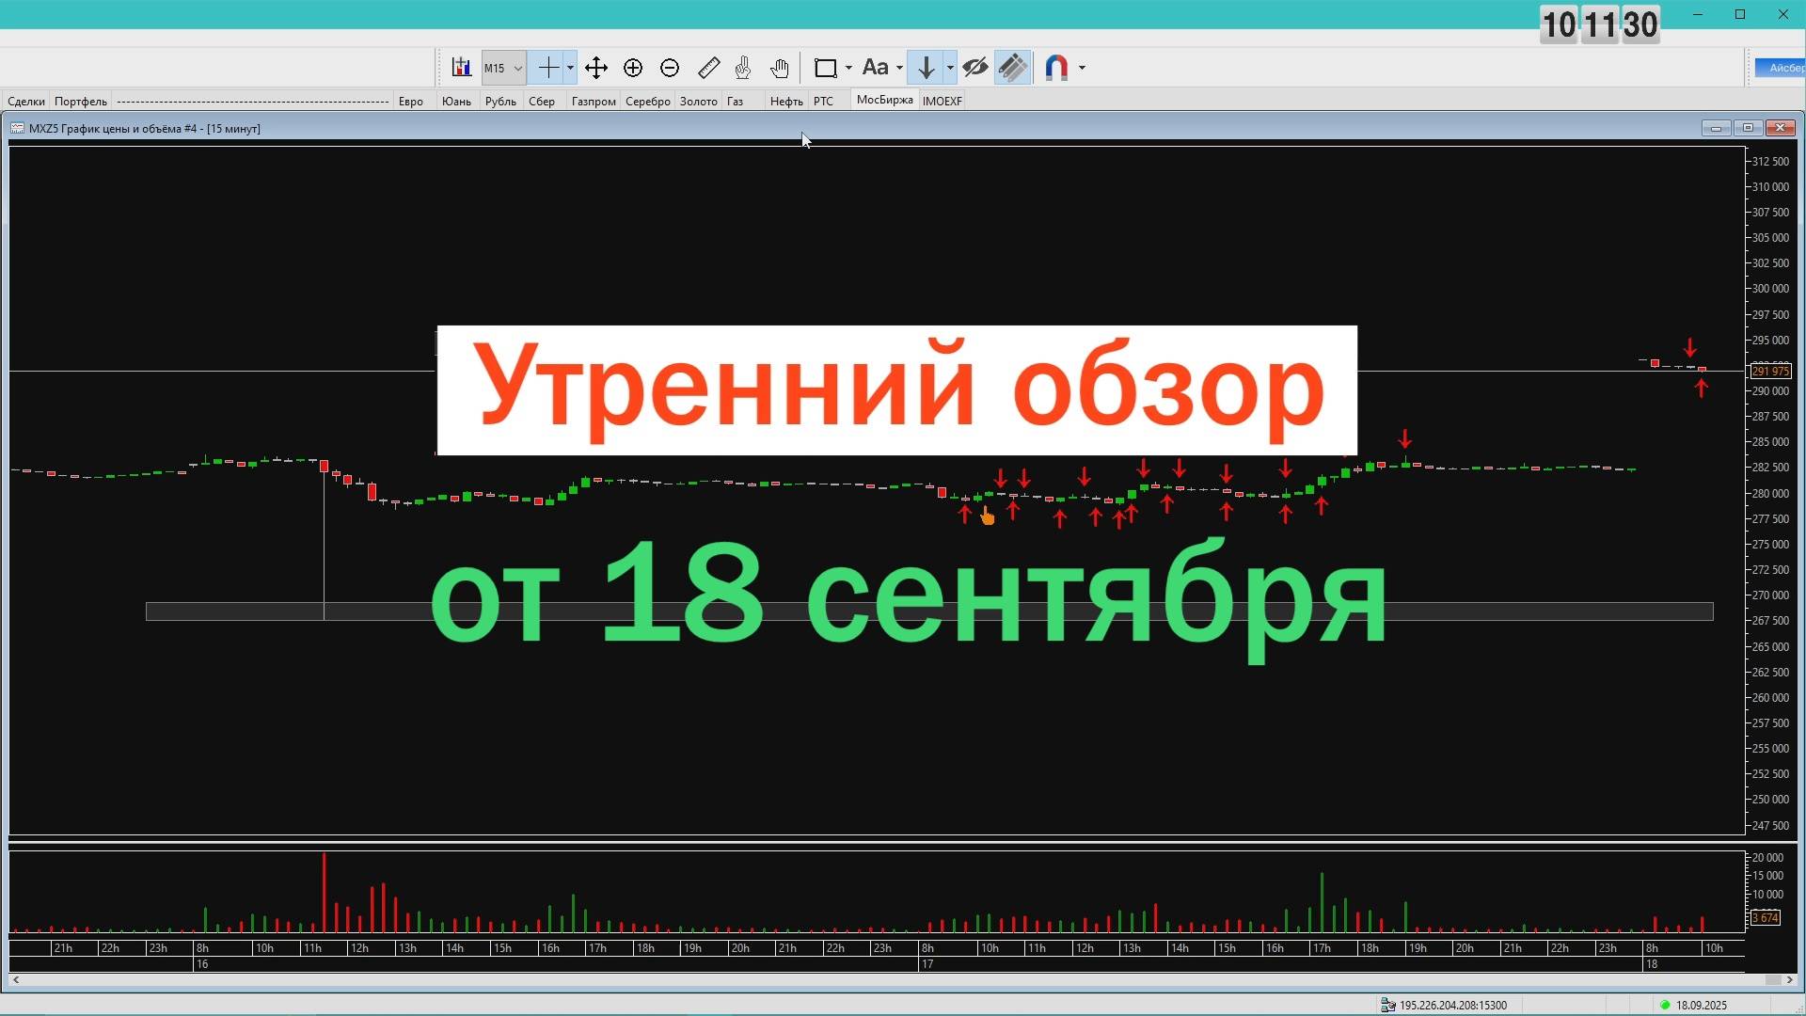Toggle drawing visibility with the eye icon

coord(975,67)
